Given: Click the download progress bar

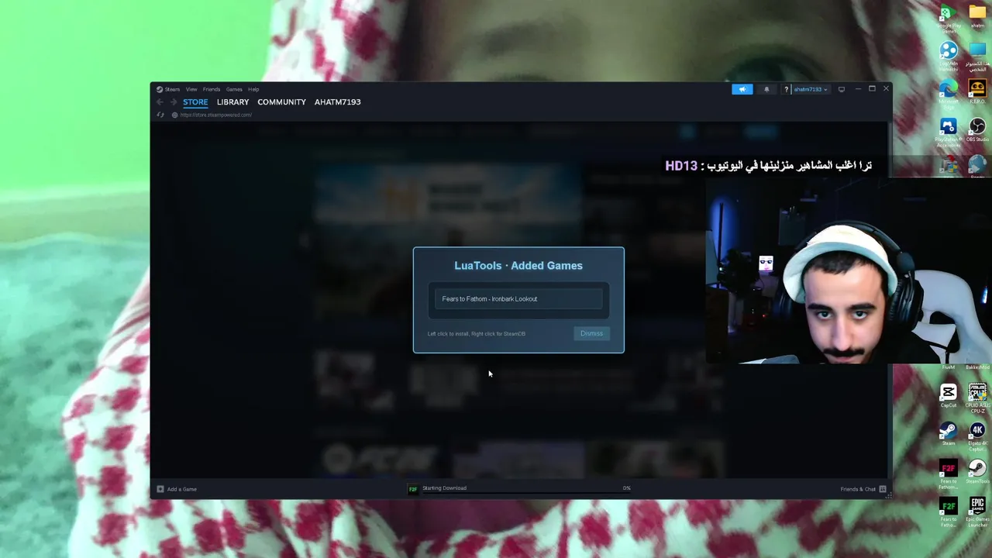Looking at the screenshot, I should (x=525, y=491).
